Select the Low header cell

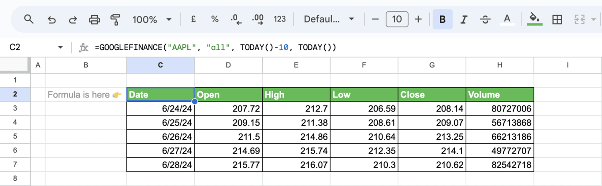click(x=364, y=94)
